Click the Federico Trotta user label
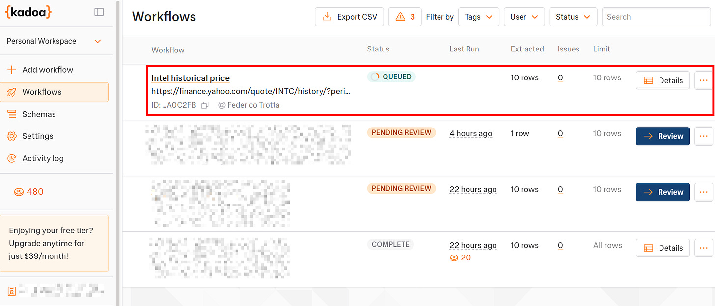The image size is (715, 306). pyautogui.click(x=249, y=105)
